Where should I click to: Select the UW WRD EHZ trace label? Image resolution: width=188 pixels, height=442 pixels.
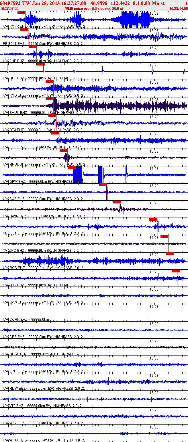pyautogui.click(x=43, y=440)
